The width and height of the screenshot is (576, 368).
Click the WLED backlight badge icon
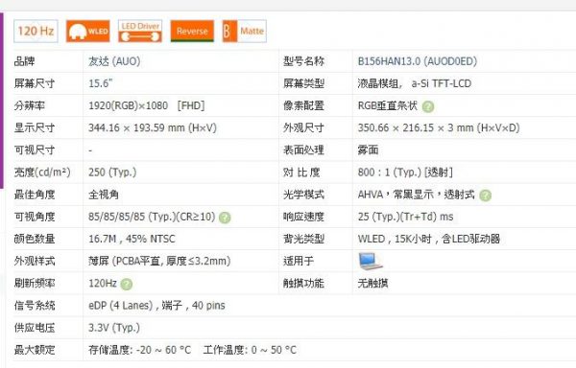pos(88,32)
